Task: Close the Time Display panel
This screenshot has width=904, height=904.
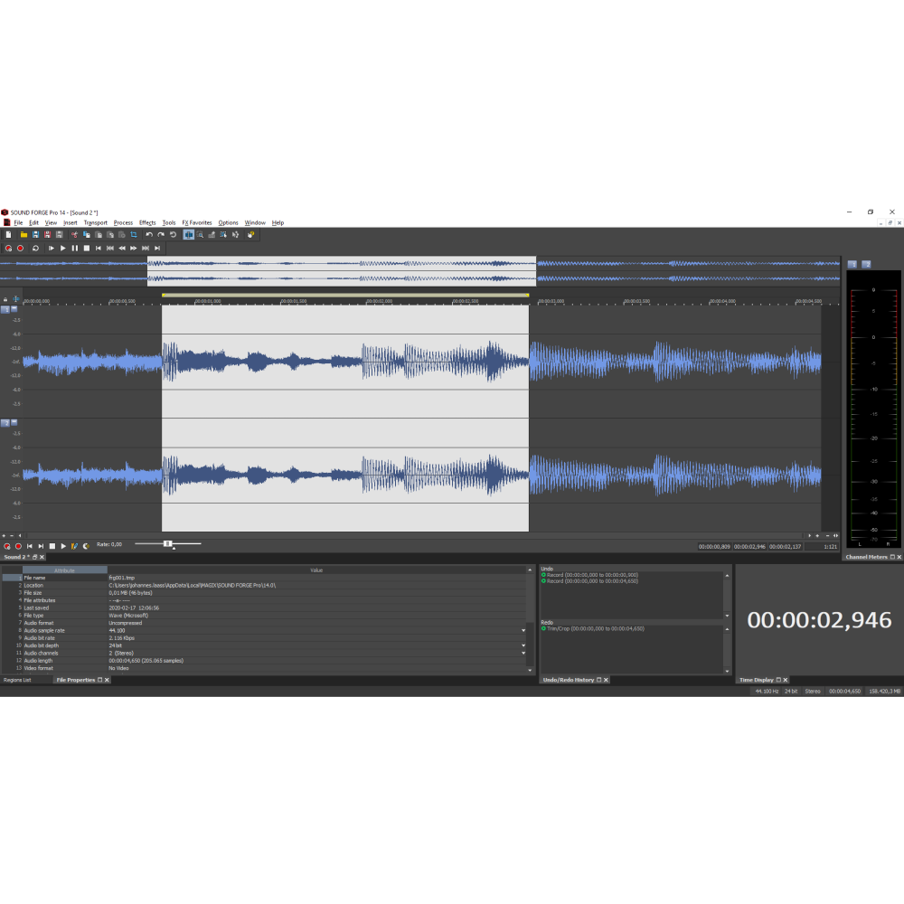Action: [786, 680]
